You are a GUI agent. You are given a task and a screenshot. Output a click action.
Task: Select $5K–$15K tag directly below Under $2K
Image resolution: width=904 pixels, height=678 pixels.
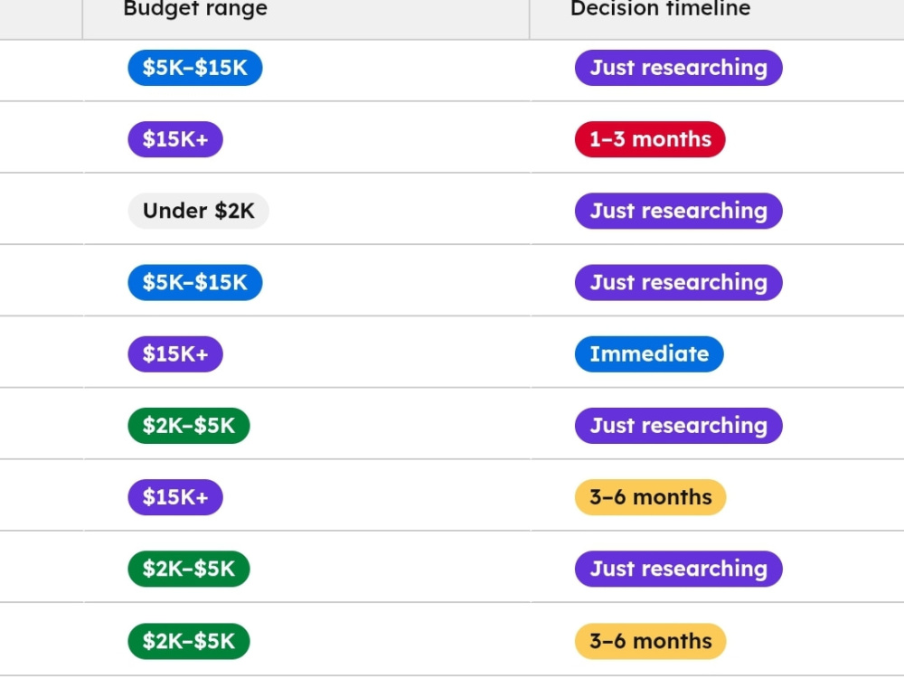pyautogui.click(x=195, y=282)
